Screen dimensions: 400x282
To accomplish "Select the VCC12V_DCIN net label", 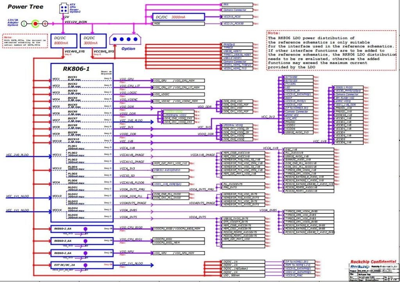I will [76, 22].
